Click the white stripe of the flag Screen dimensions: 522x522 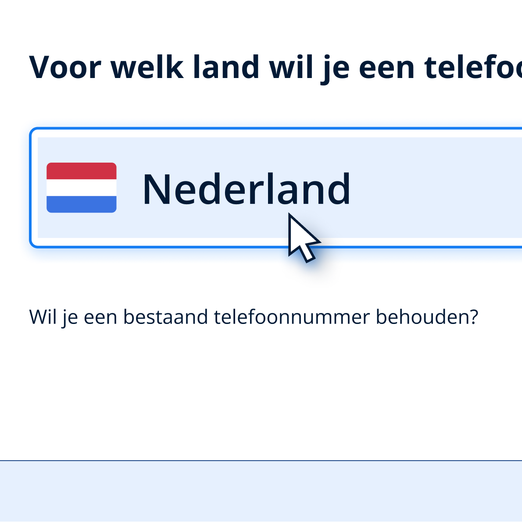(82, 188)
